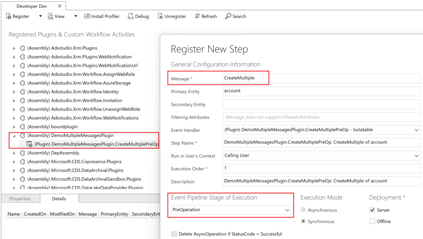423x239 pixels.
Task: Select the Developer Dev tab
Action: coord(33,7)
